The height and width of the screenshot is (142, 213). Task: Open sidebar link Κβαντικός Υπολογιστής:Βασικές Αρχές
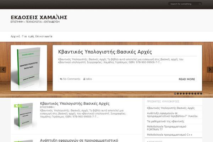pos(171,108)
